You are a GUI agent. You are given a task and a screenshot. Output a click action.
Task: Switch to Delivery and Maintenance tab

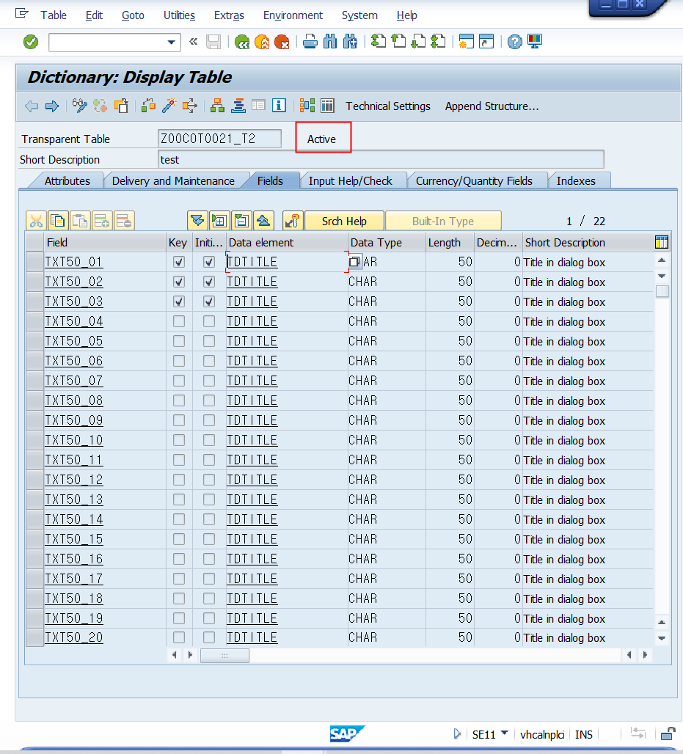(x=173, y=181)
